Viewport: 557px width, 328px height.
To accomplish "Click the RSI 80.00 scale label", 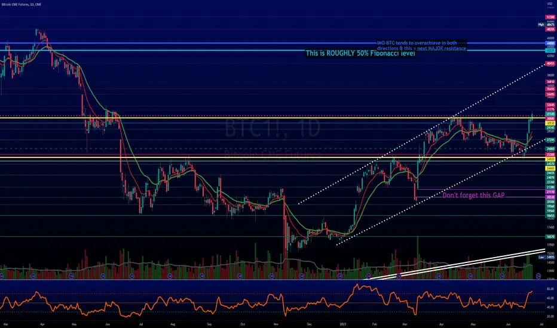I will (550, 289).
